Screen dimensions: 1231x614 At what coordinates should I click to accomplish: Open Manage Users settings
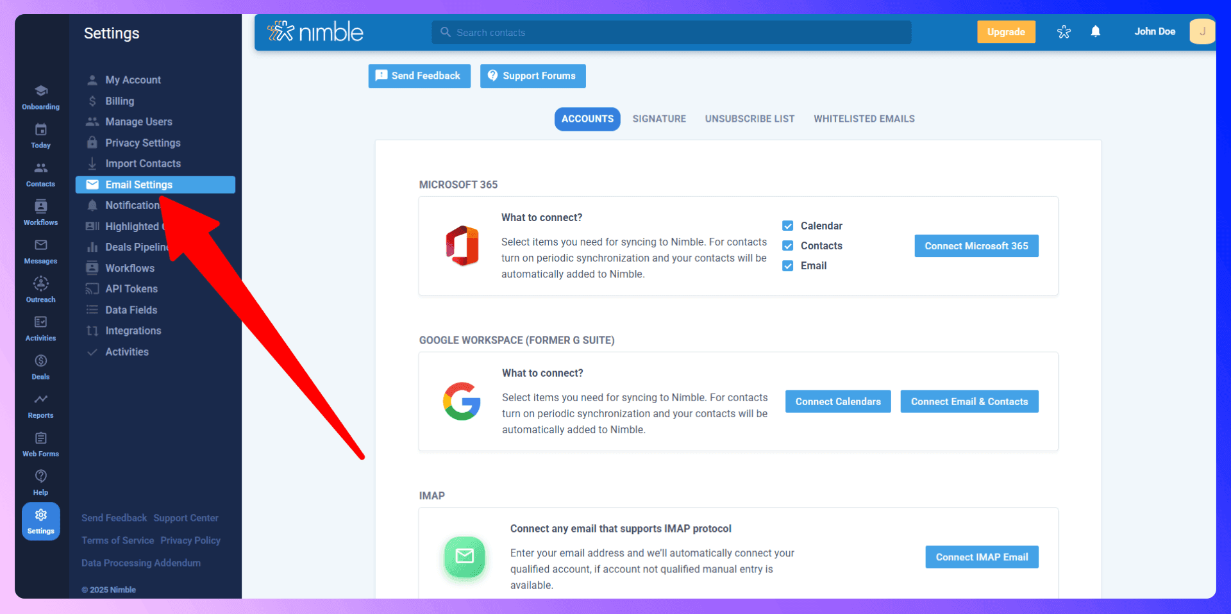[x=138, y=121]
